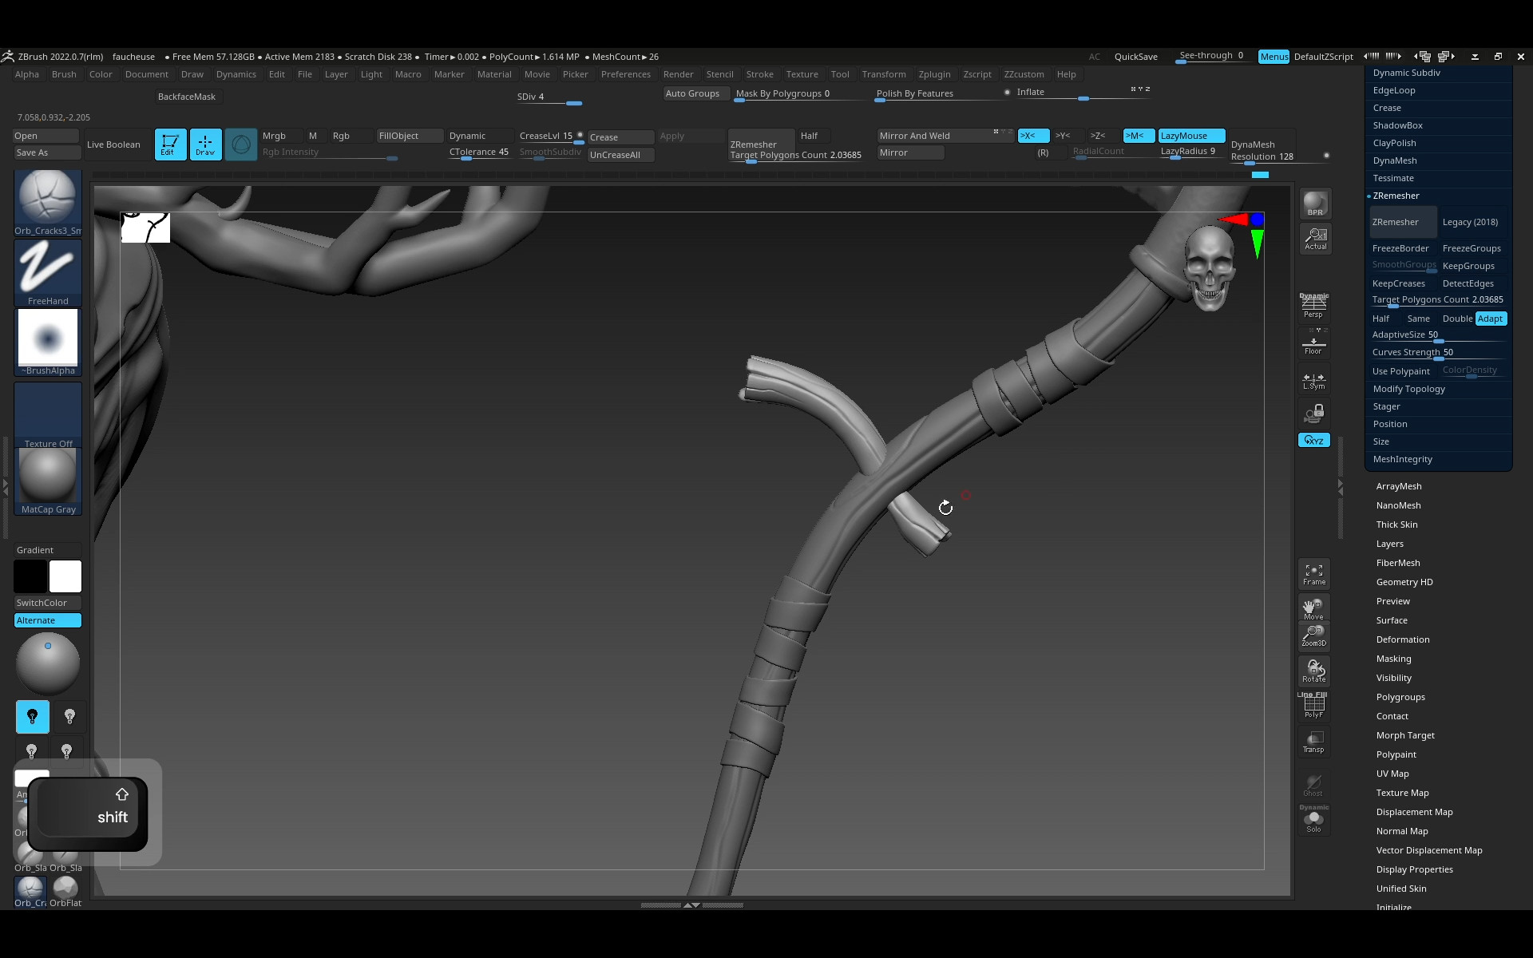Open the Zplugin menu
1533x958 pixels.
pyautogui.click(x=933, y=74)
